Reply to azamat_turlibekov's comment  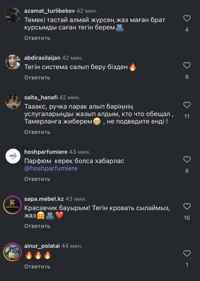click(37, 38)
